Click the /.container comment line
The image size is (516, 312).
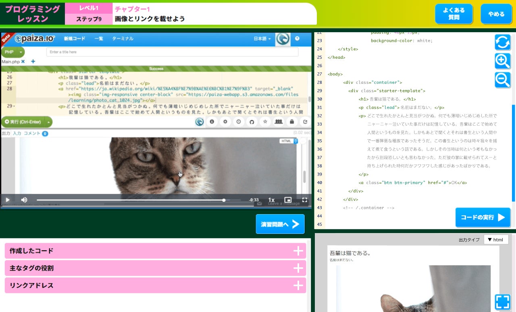pos(368,208)
